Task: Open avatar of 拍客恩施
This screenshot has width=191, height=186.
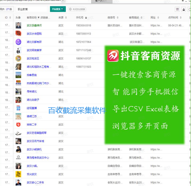Action: click(x=18, y=75)
